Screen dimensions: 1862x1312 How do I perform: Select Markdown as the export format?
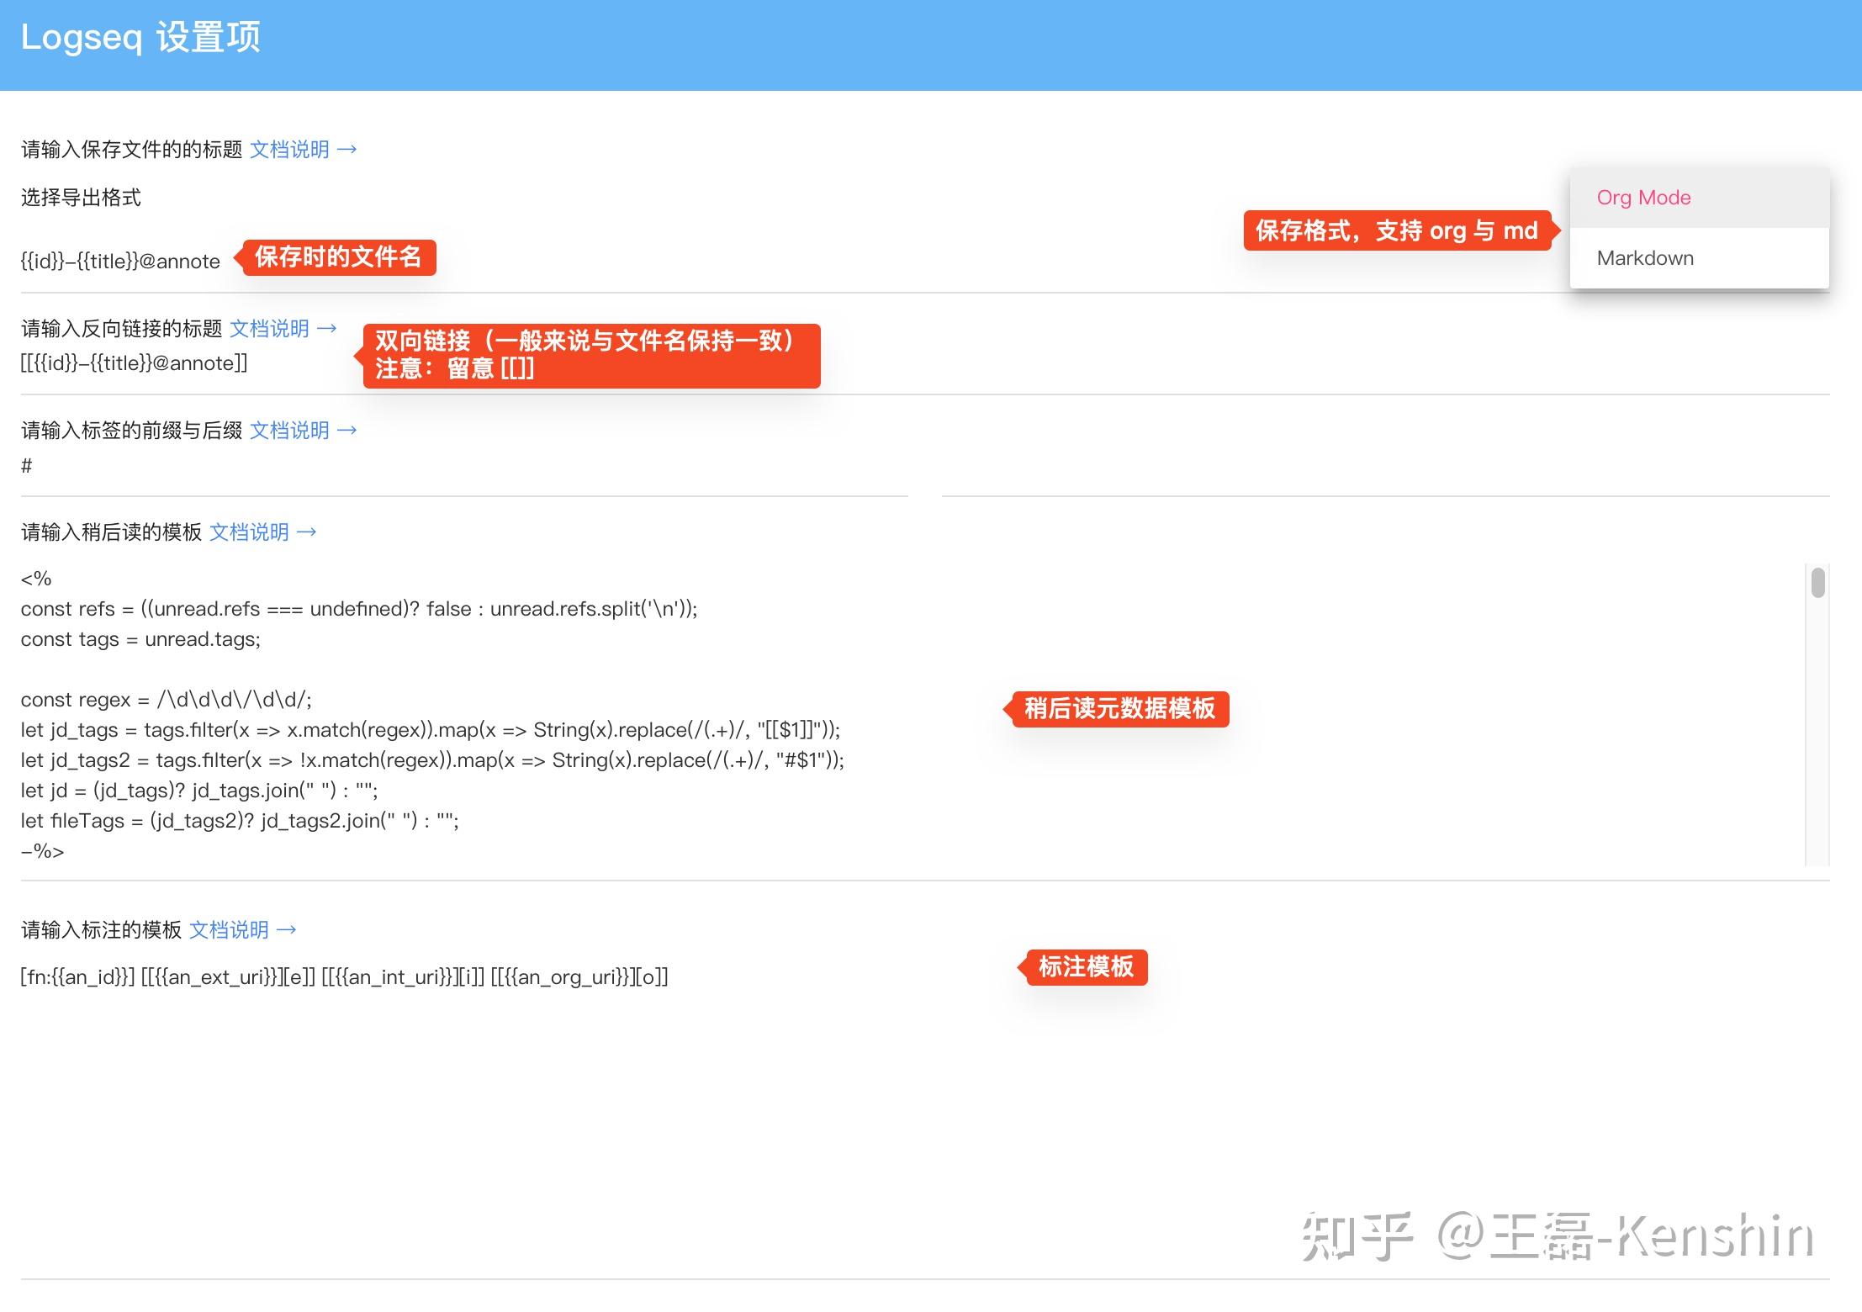pyautogui.click(x=1644, y=257)
